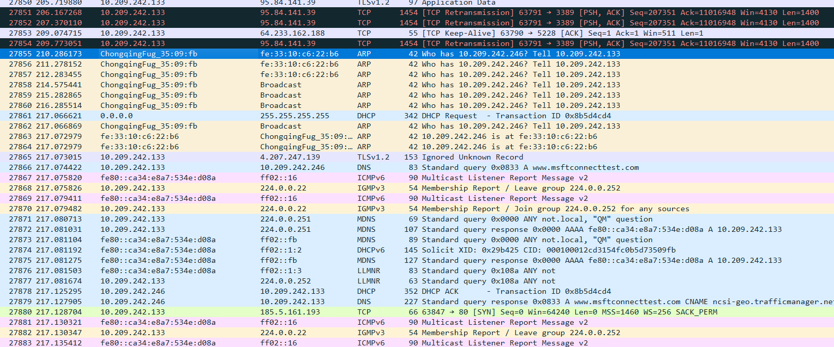Select packet 27855 ARP row
The image size is (834, 347).
tap(414, 54)
